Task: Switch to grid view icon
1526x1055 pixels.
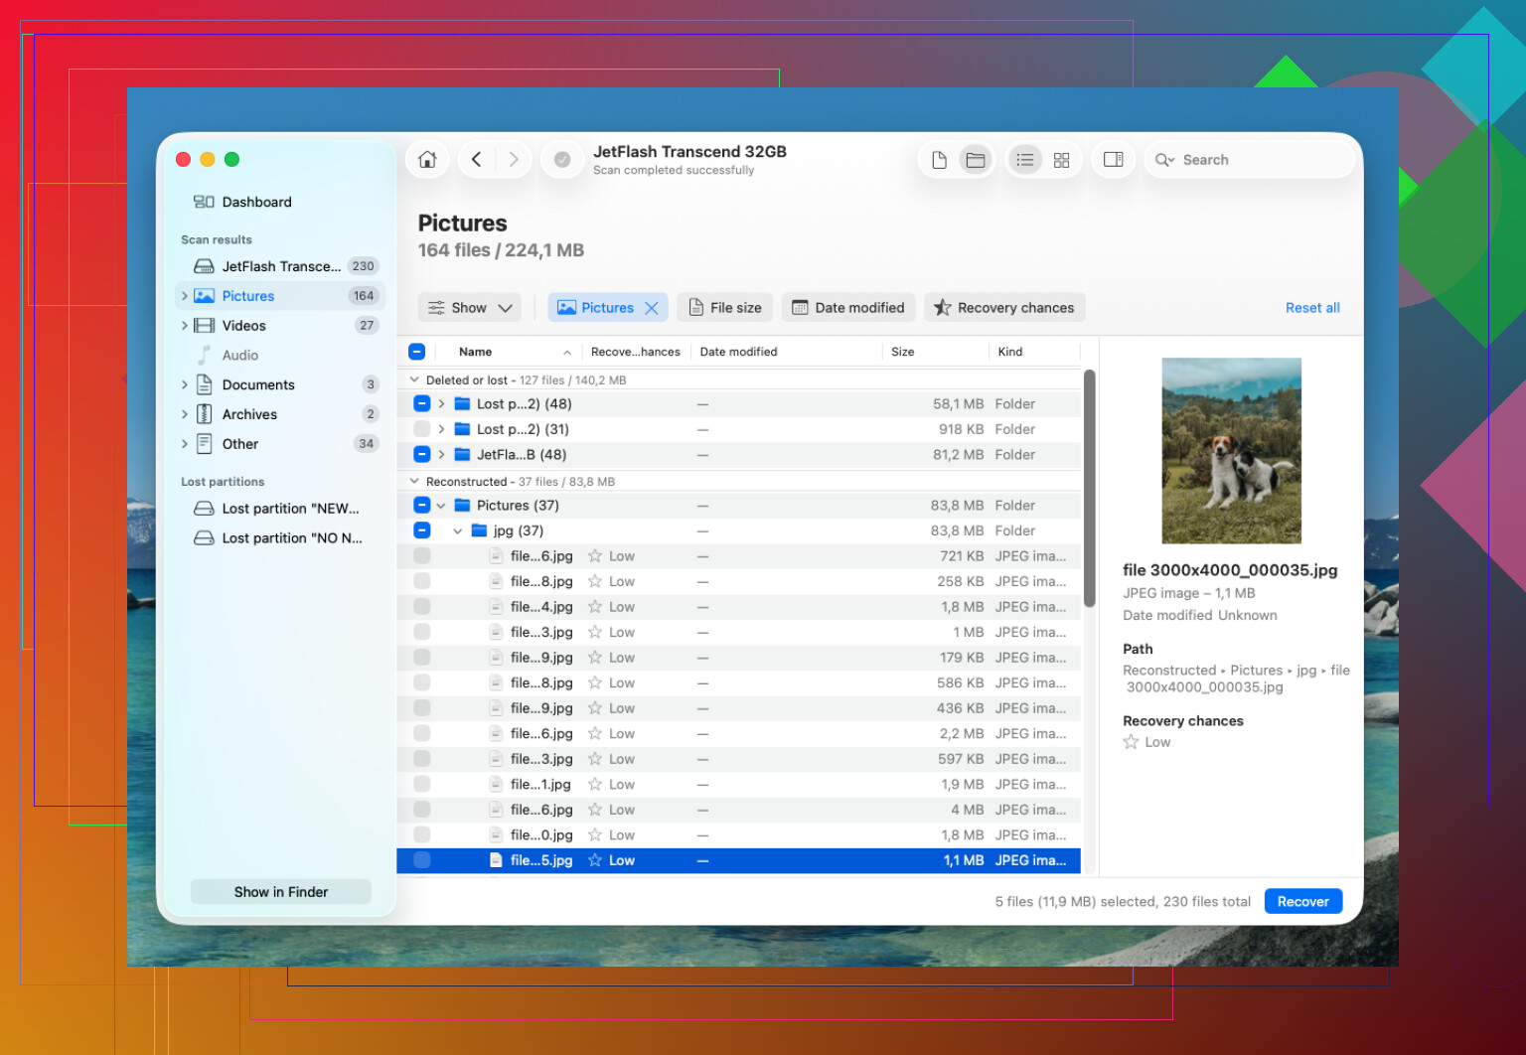Action: 1061,160
